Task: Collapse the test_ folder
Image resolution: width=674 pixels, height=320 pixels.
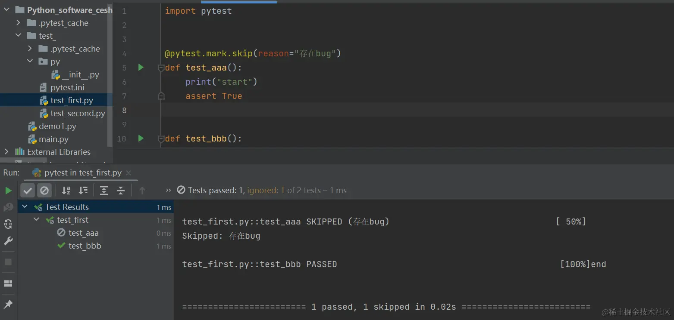Action: point(18,36)
